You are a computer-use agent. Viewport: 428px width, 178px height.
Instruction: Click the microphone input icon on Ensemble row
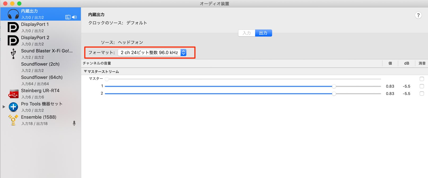click(x=74, y=123)
